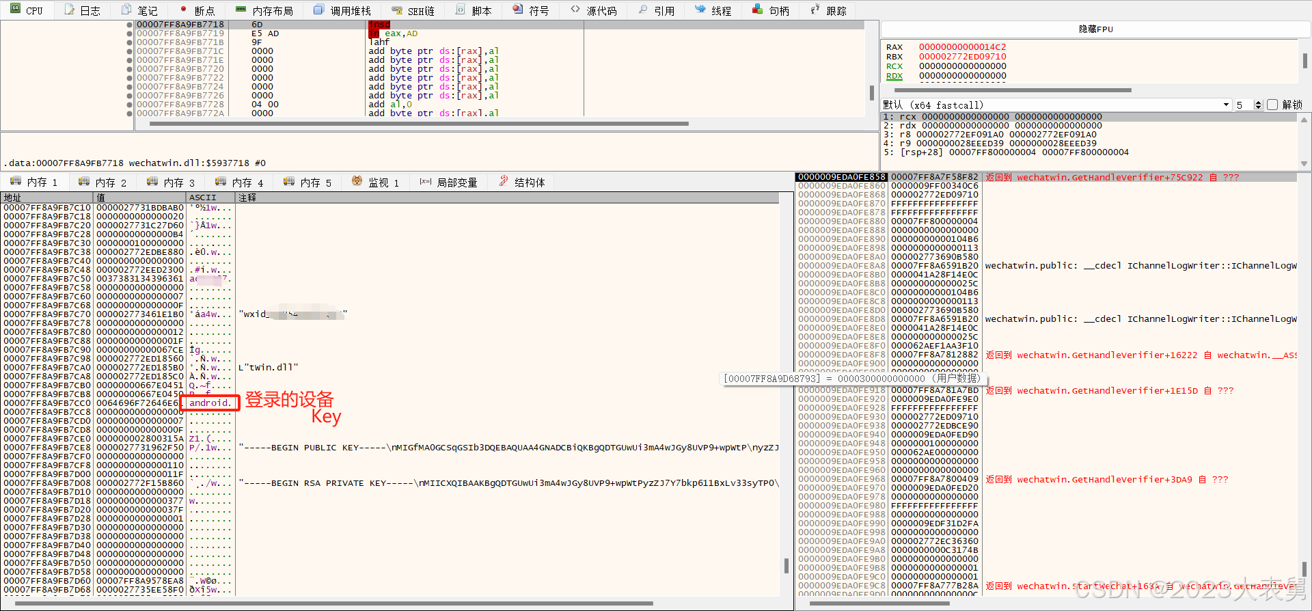Select the BEGIN RSA PRIVATE KEY comment row
Screen dimensions: 1312x611
pos(508,483)
